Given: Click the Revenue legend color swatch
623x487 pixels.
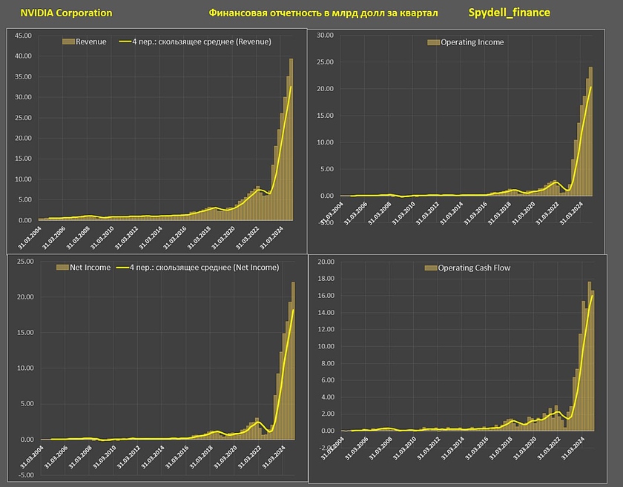Looking at the screenshot, I should coord(69,42).
